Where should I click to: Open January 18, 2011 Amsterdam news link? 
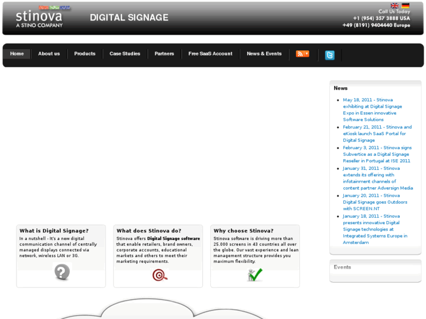pos(375,229)
